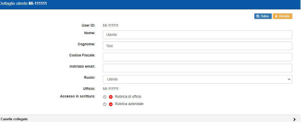The height and width of the screenshot is (122, 301).
Task: Click the Indirizzo email input box
Action: [x=197, y=68]
